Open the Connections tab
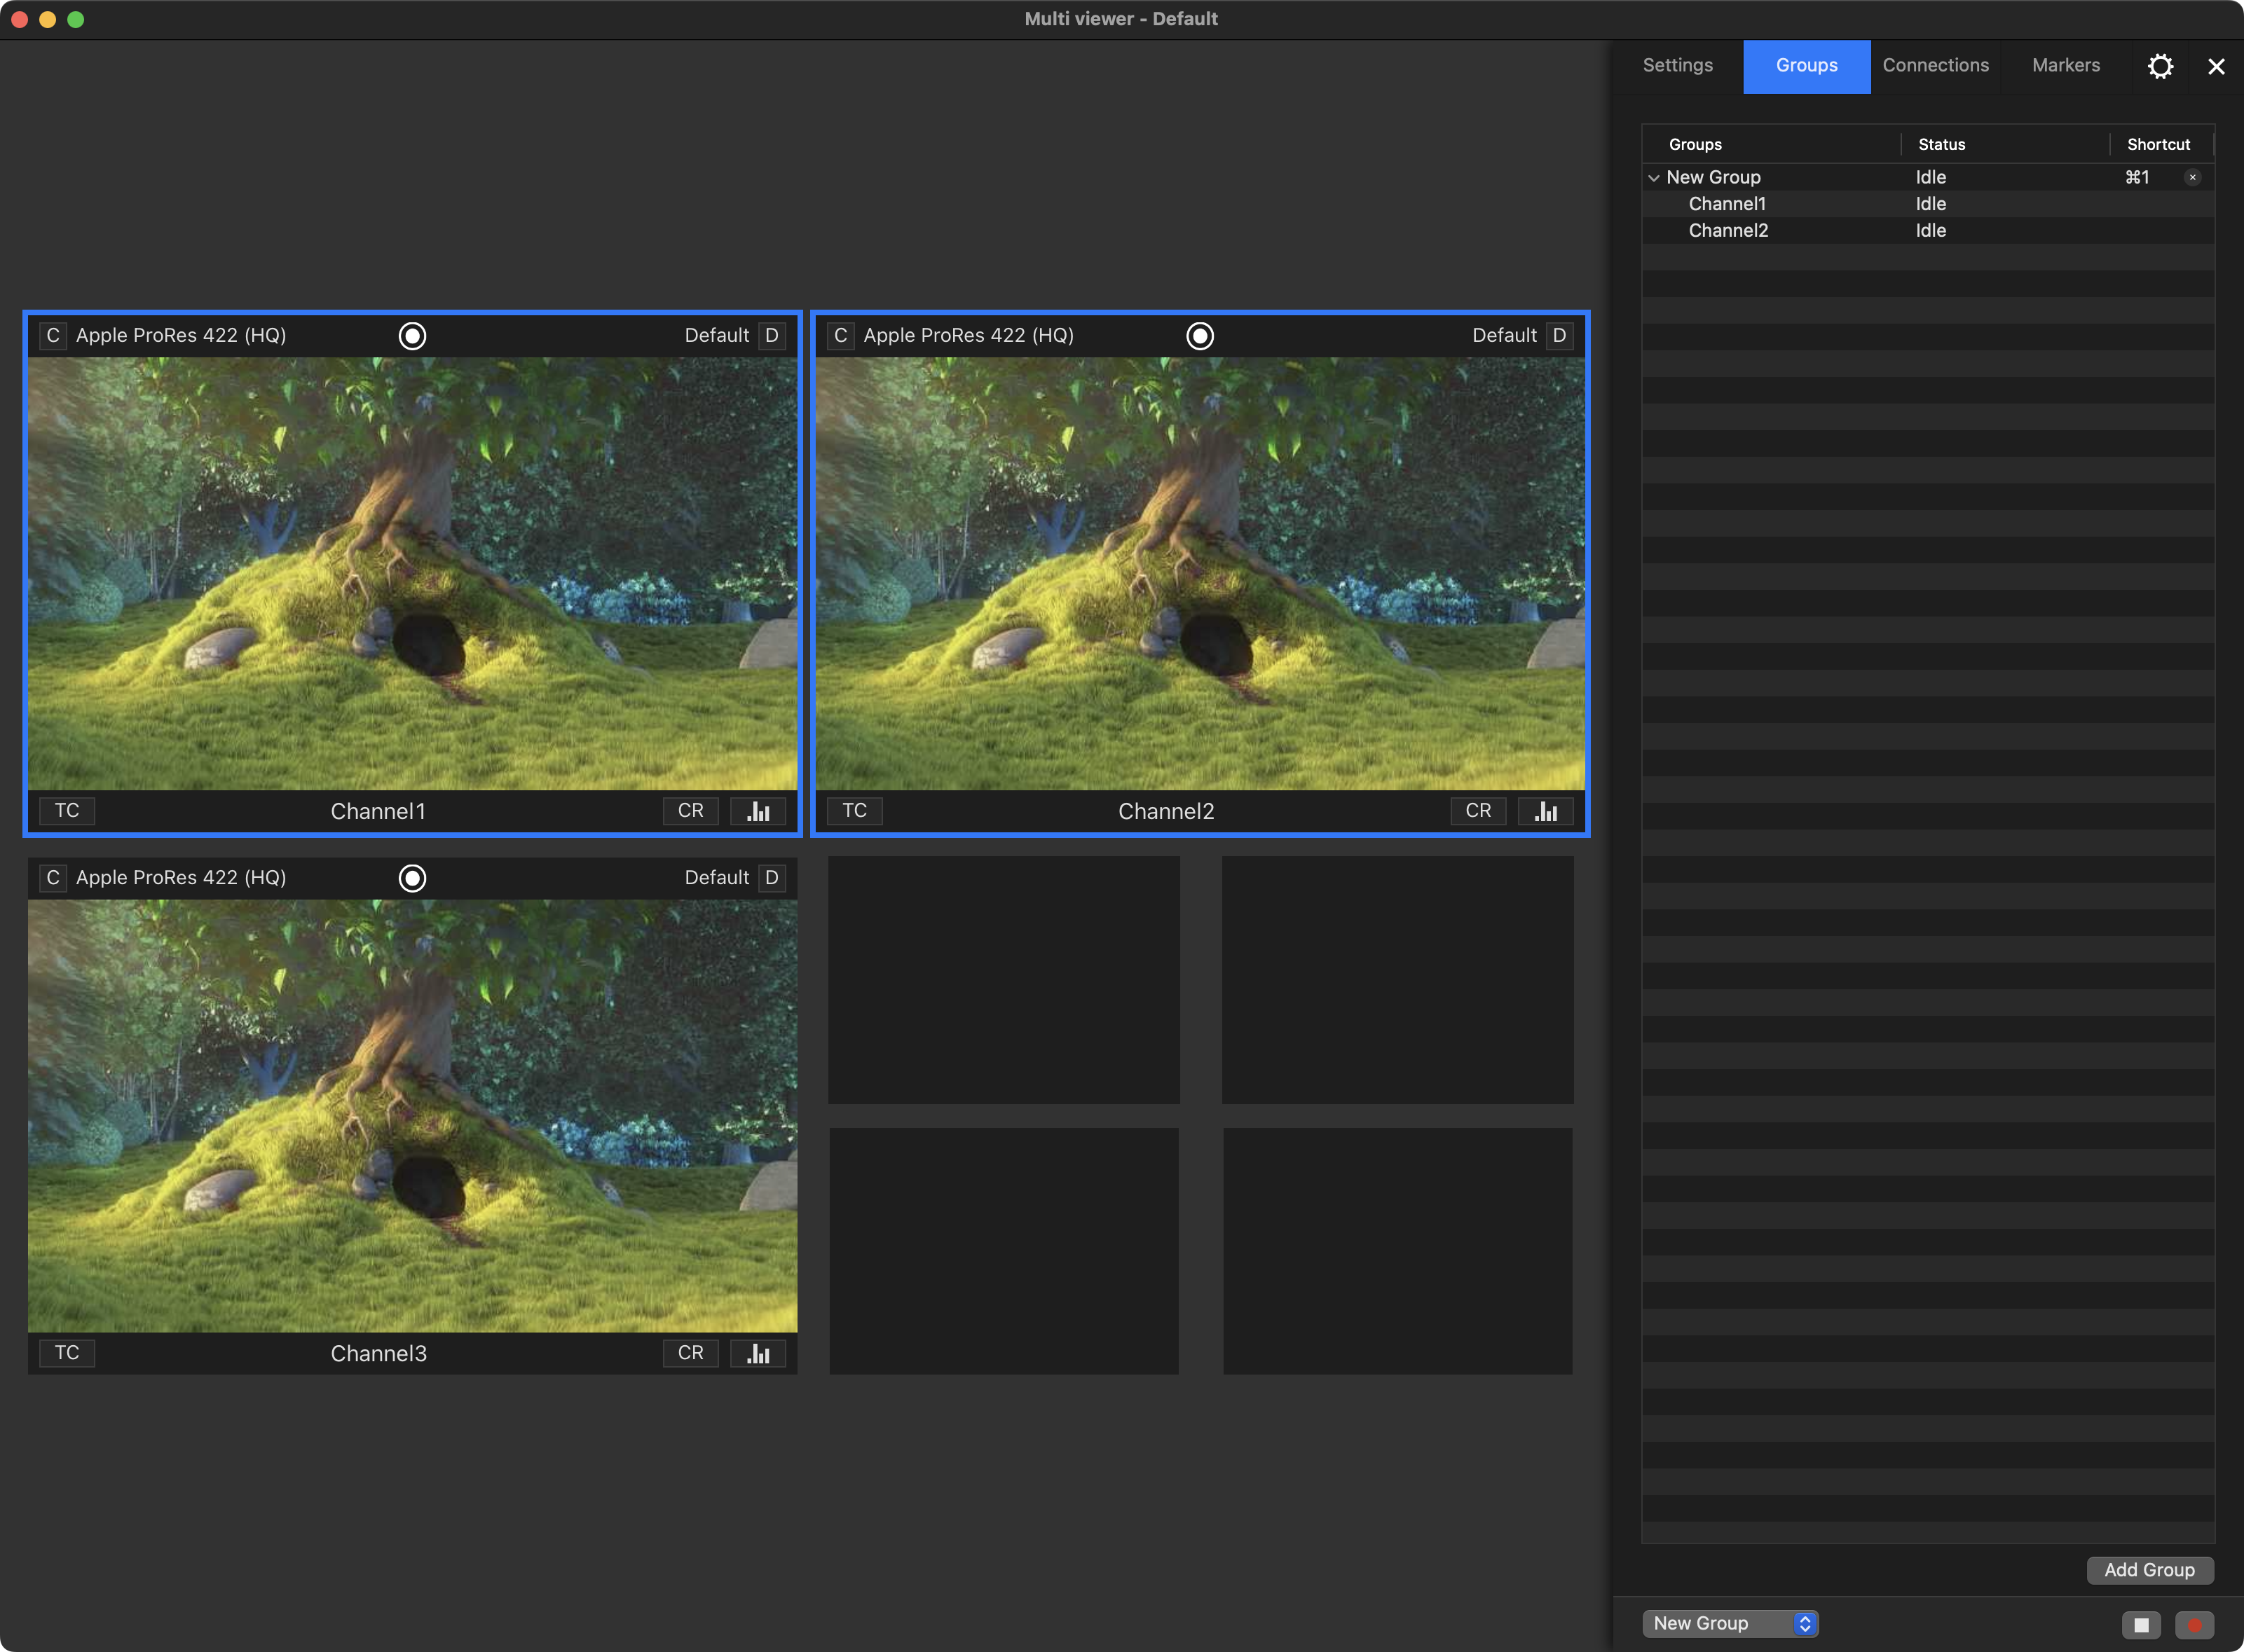Image resolution: width=2244 pixels, height=1652 pixels. pyautogui.click(x=1936, y=66)
